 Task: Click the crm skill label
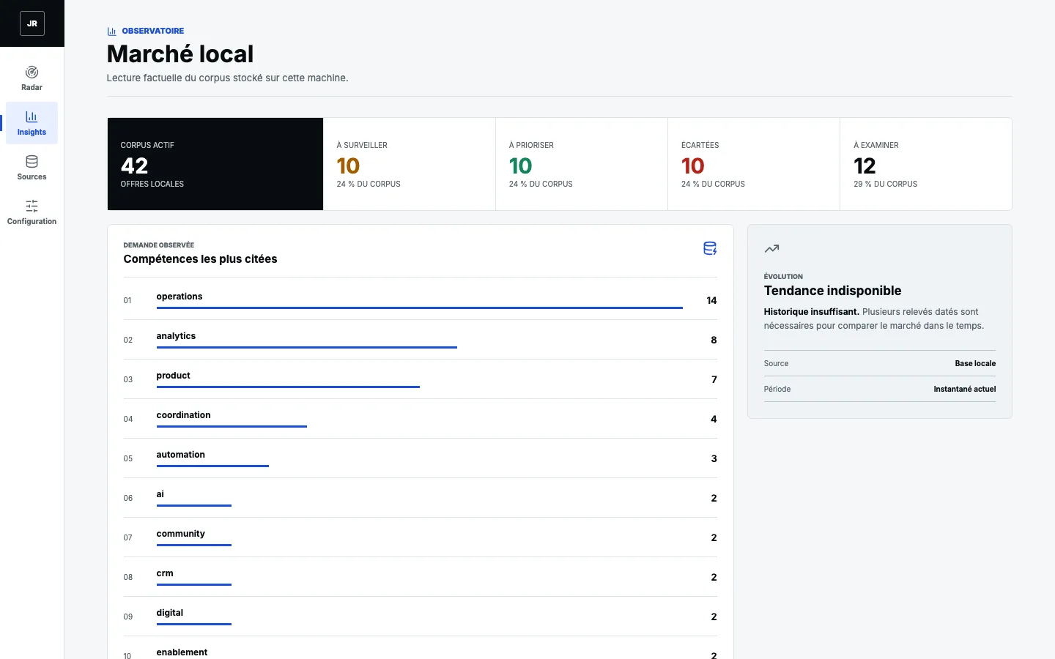[165, 573]
